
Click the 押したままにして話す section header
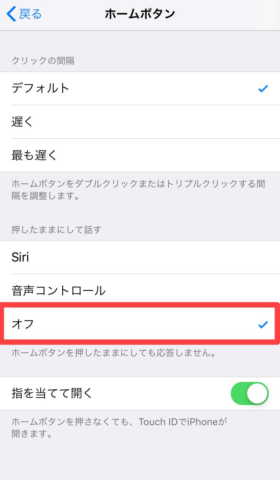[x=56, y=229]
